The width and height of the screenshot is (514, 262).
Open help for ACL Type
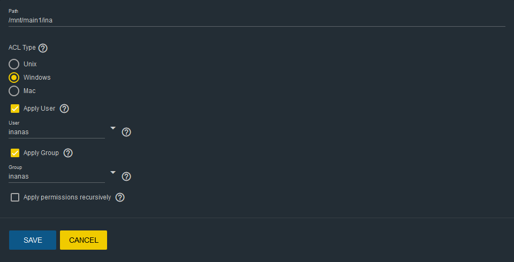point(43,48)
